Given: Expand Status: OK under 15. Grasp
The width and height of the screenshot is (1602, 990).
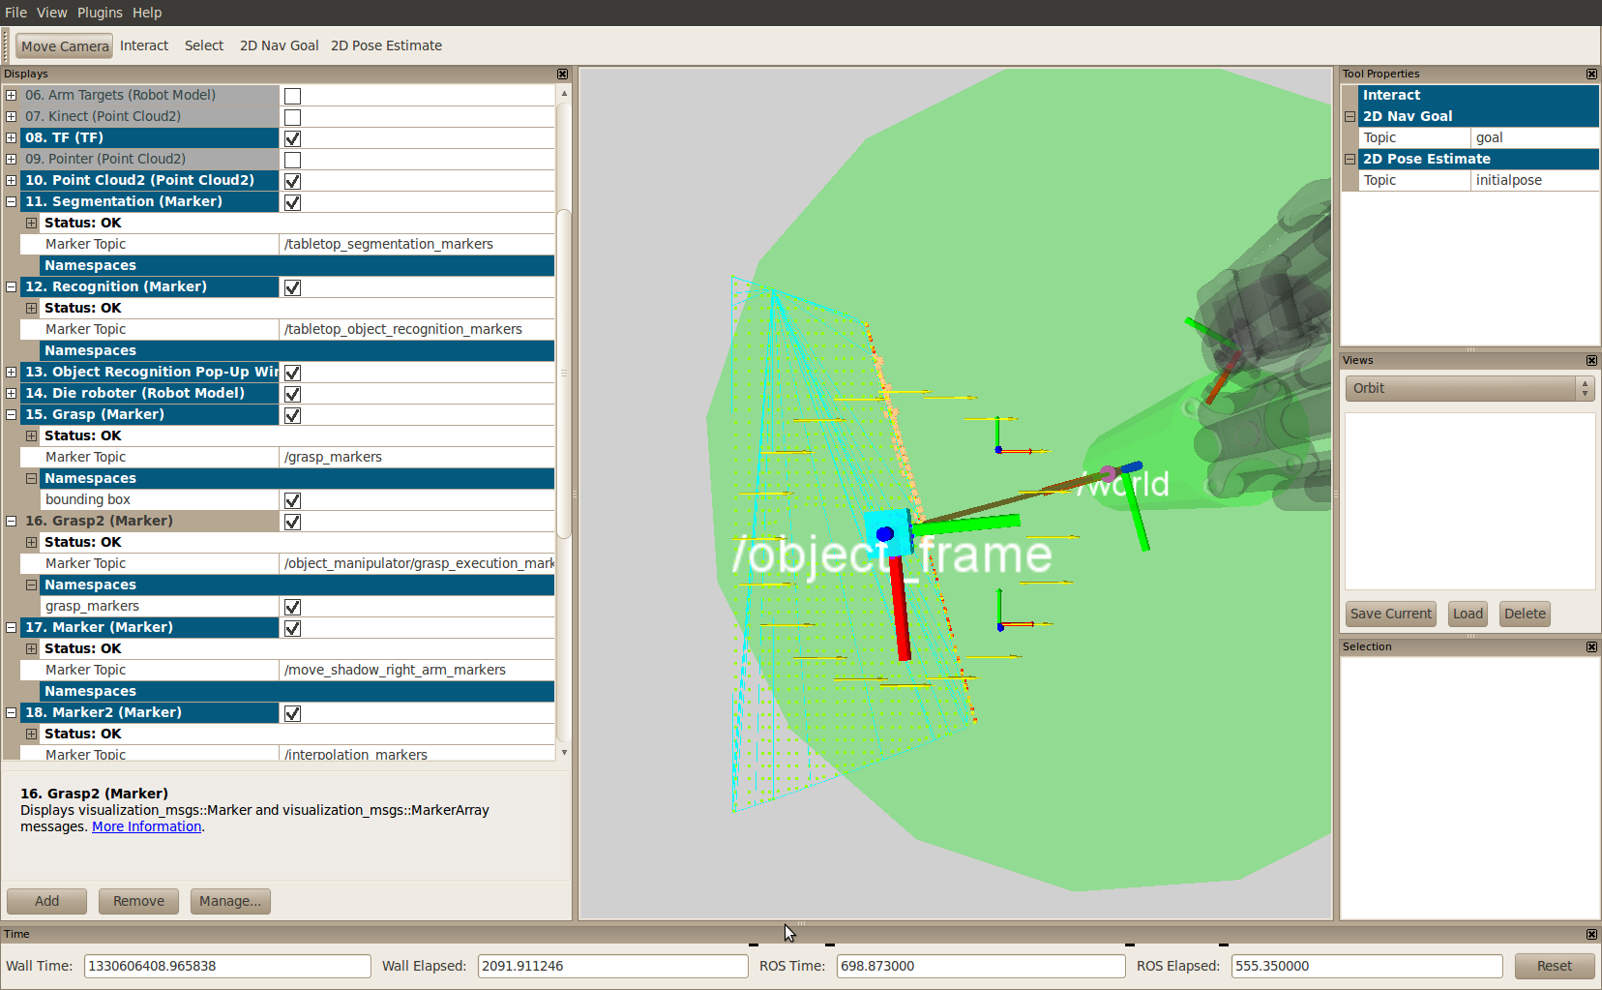Looking at the screenshot, I should [x=32, y=435].
